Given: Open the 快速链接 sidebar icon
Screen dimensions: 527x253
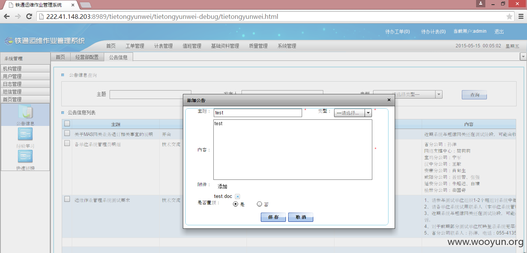Looking at the screenshot, I should click(25, 156).
